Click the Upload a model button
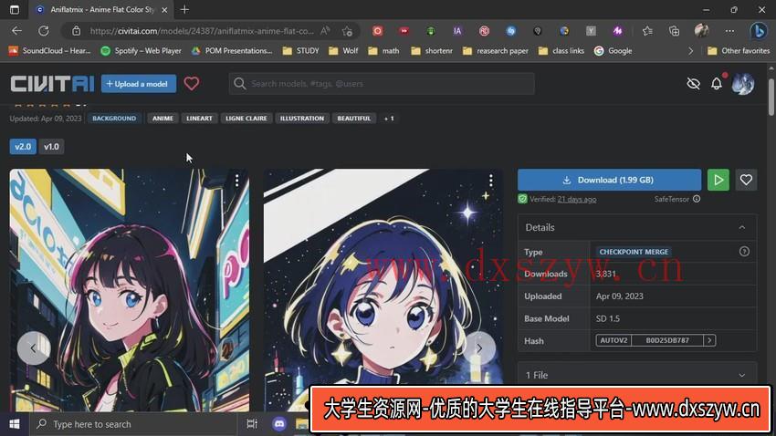The width and height of the screenshot is (776, 436). (139, 84)
